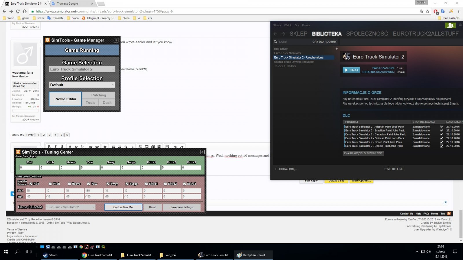Switch to the SPOŁECZNOŚĆ tab in Steam

[367, 34]
